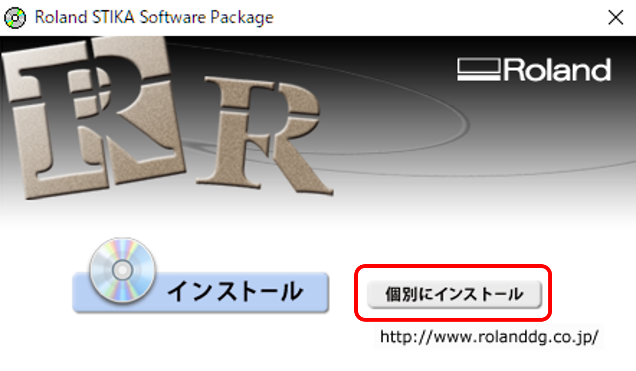This screenshot has width=636, height=371.
Task: Click the 個別にインストール button
Action: 455,294
